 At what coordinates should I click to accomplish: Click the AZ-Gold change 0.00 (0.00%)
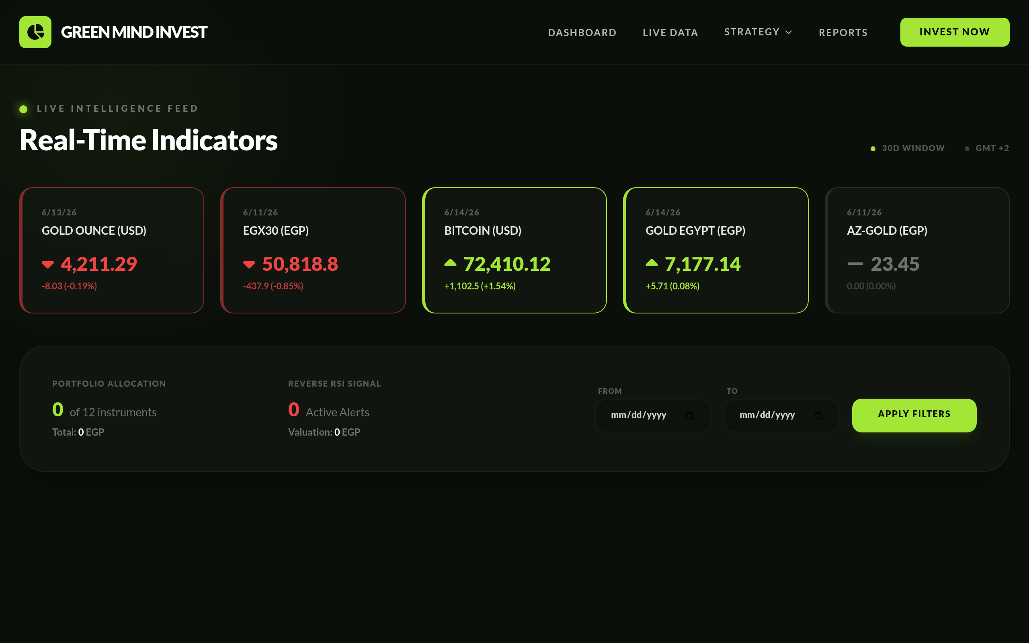coord(871,286)
